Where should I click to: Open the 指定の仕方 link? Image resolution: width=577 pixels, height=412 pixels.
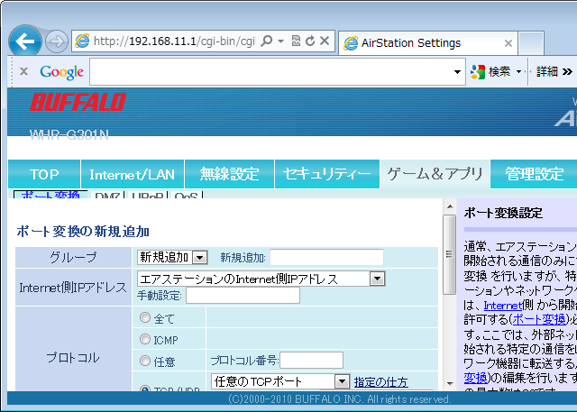[380, 382]
